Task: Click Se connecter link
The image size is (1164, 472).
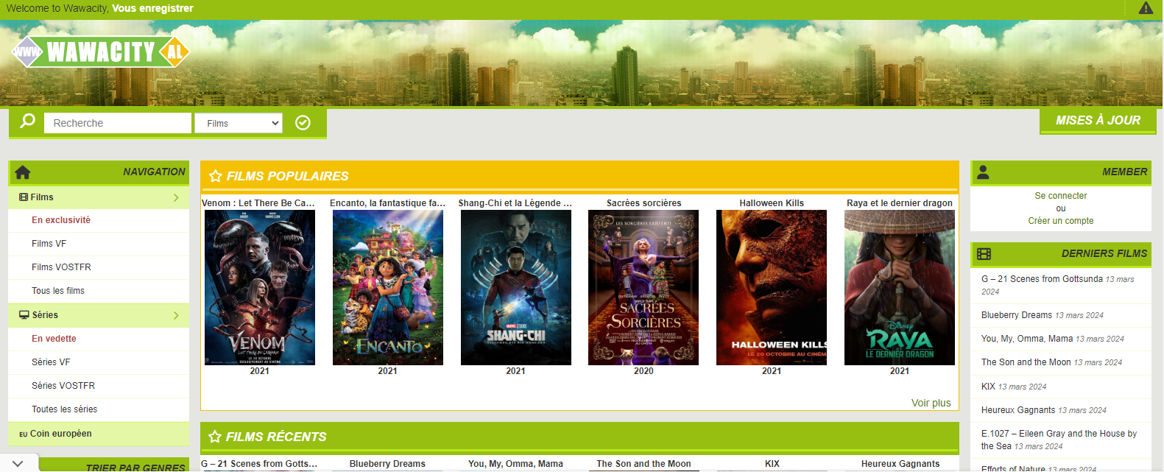Action: [x=1060, y=196]
